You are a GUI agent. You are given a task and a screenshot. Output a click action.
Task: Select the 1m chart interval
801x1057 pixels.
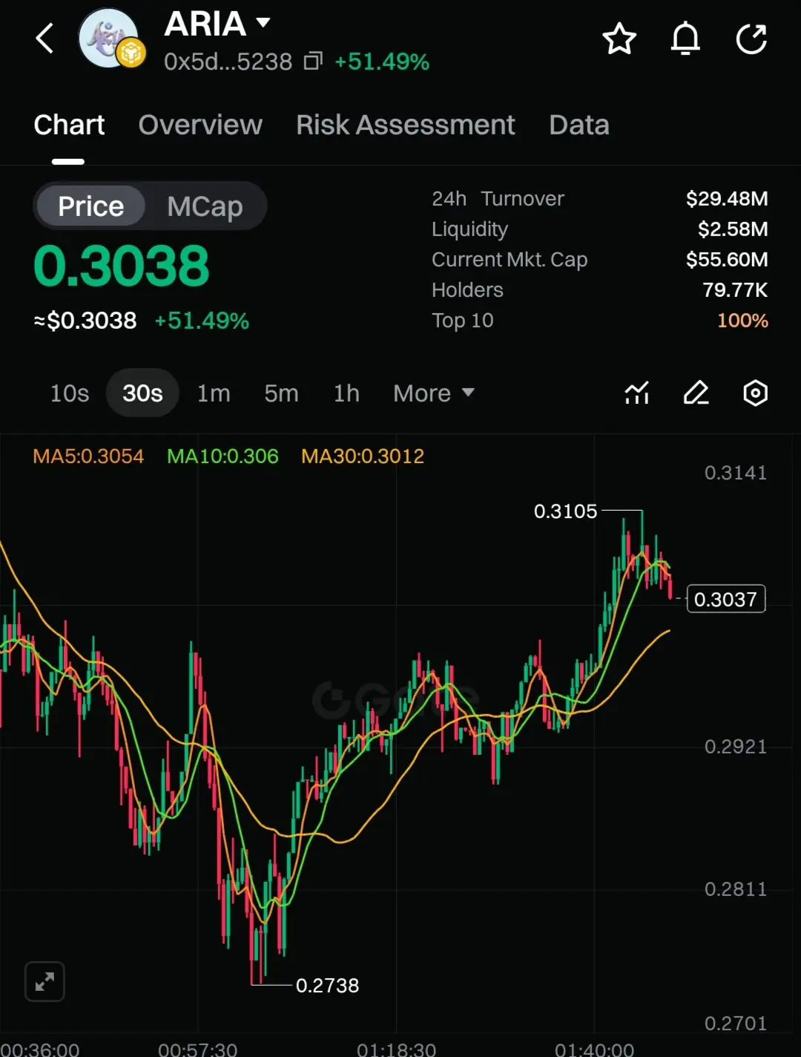pos(214,393)
